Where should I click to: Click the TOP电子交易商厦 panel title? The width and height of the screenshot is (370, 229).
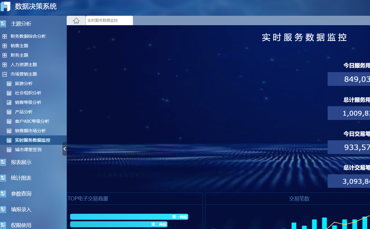[88, 199]
